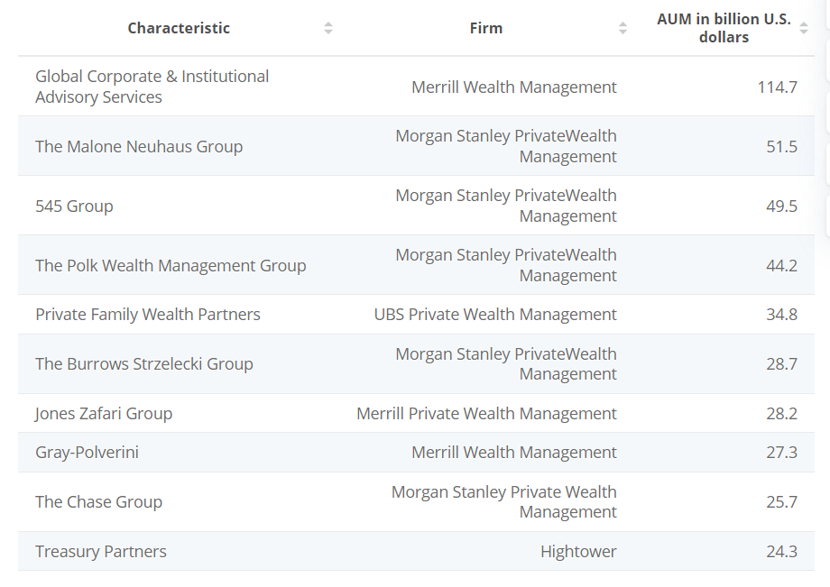Click the sort arrows beside Firm header
This screenshot has height=587, width=830.
coord(622,28)
